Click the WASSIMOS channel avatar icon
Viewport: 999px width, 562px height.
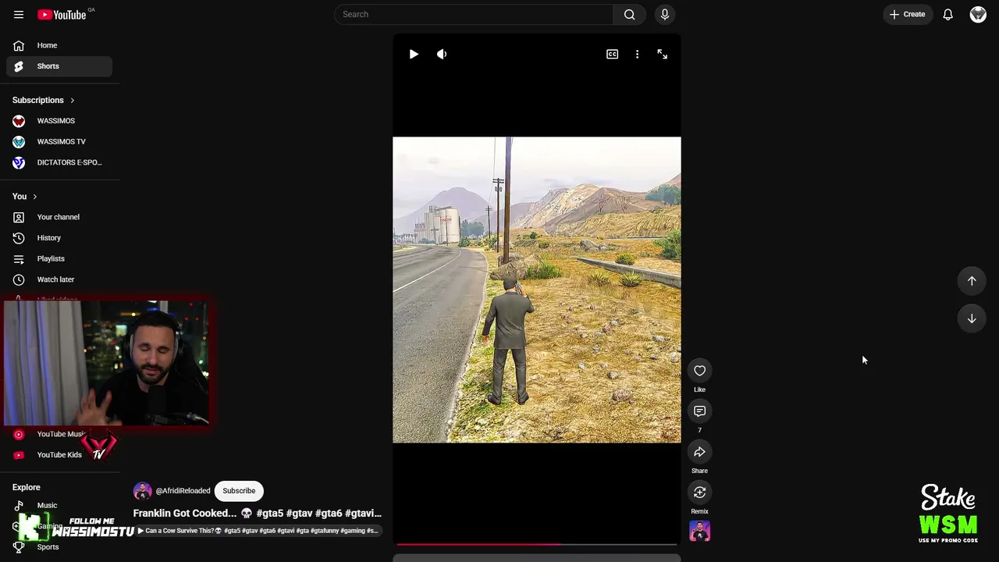pyautogui.click(x=19, y=121)
